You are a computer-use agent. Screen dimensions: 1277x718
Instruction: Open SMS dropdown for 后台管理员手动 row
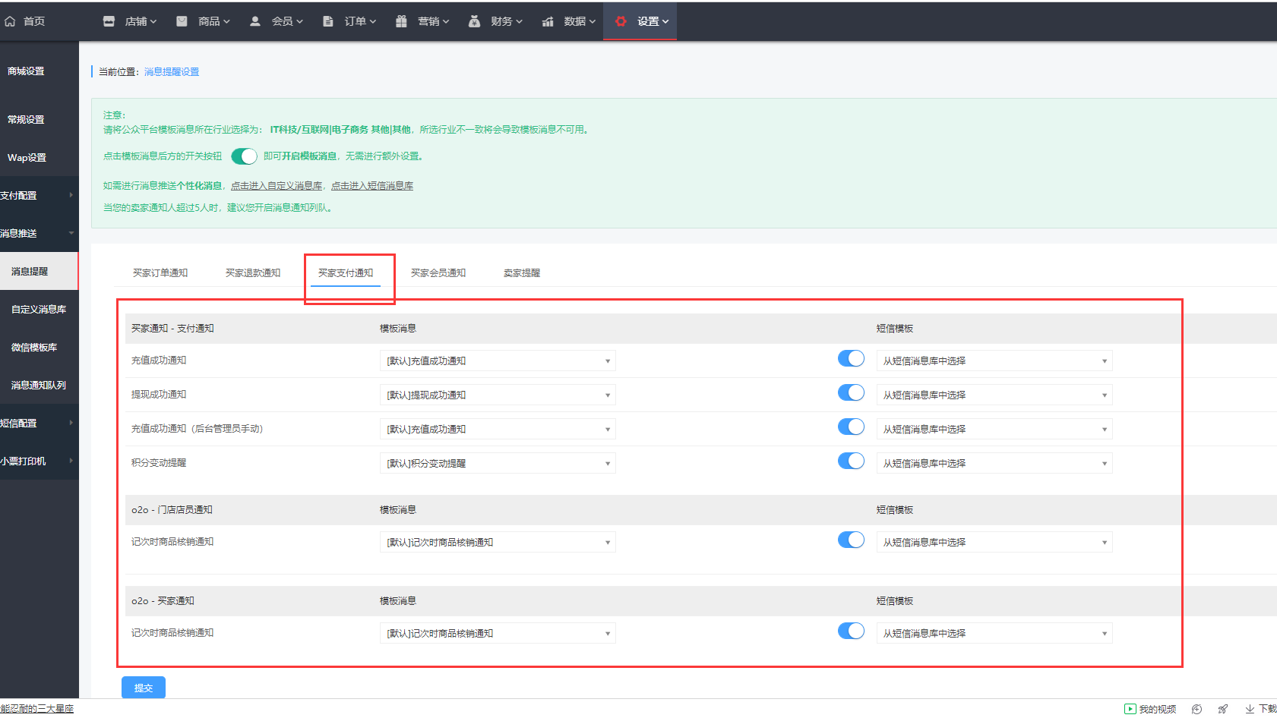994,429
